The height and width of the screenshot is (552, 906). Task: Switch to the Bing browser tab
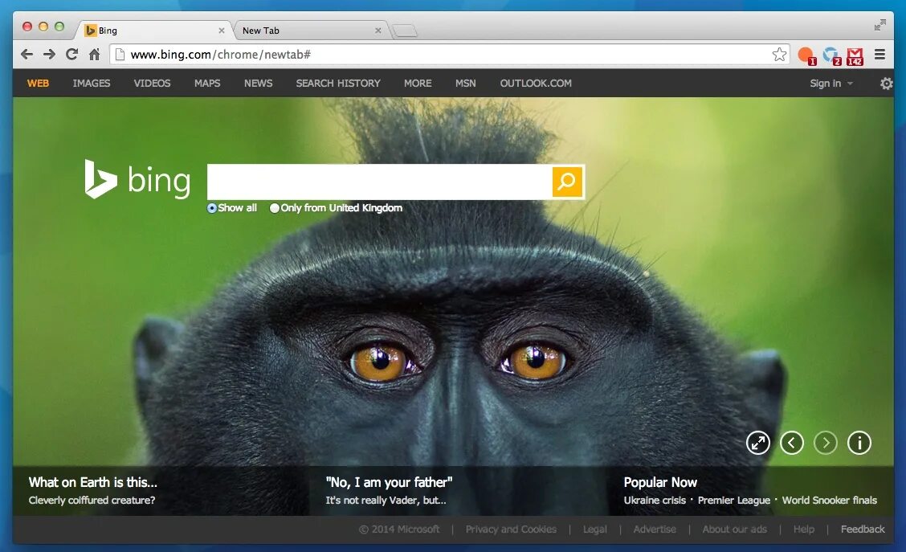[153, 30]
